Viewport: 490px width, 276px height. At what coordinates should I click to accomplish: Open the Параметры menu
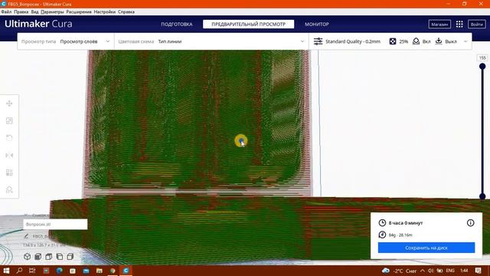pyautogui.click(x=52, y=12)
